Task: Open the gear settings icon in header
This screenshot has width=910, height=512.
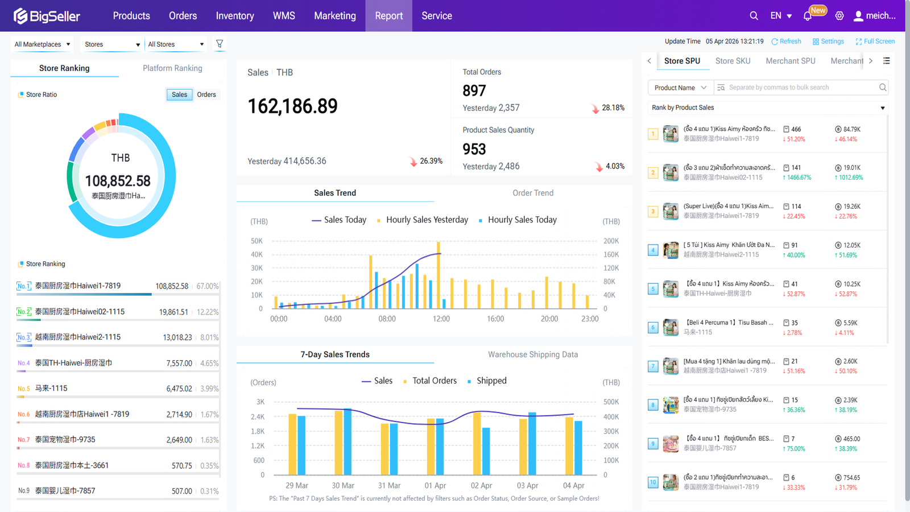Action: click(x=839, y=16)
